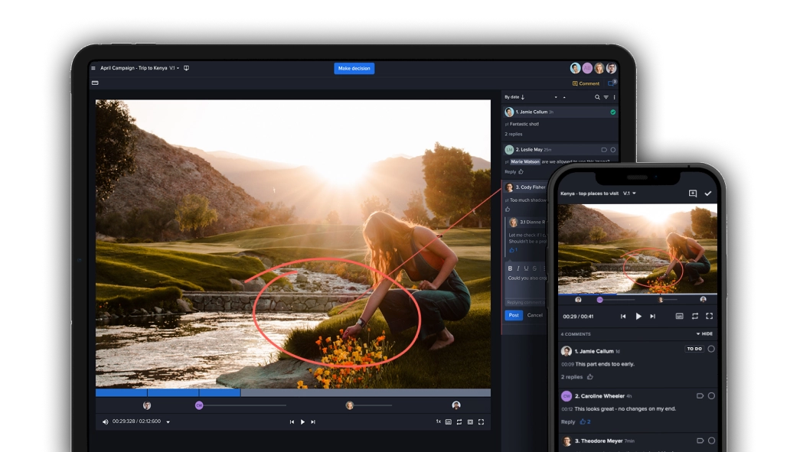The width and height of the screenshot is (800, 452).
Task: Click the volume speaker icon on tablet player
Action: 106,421
